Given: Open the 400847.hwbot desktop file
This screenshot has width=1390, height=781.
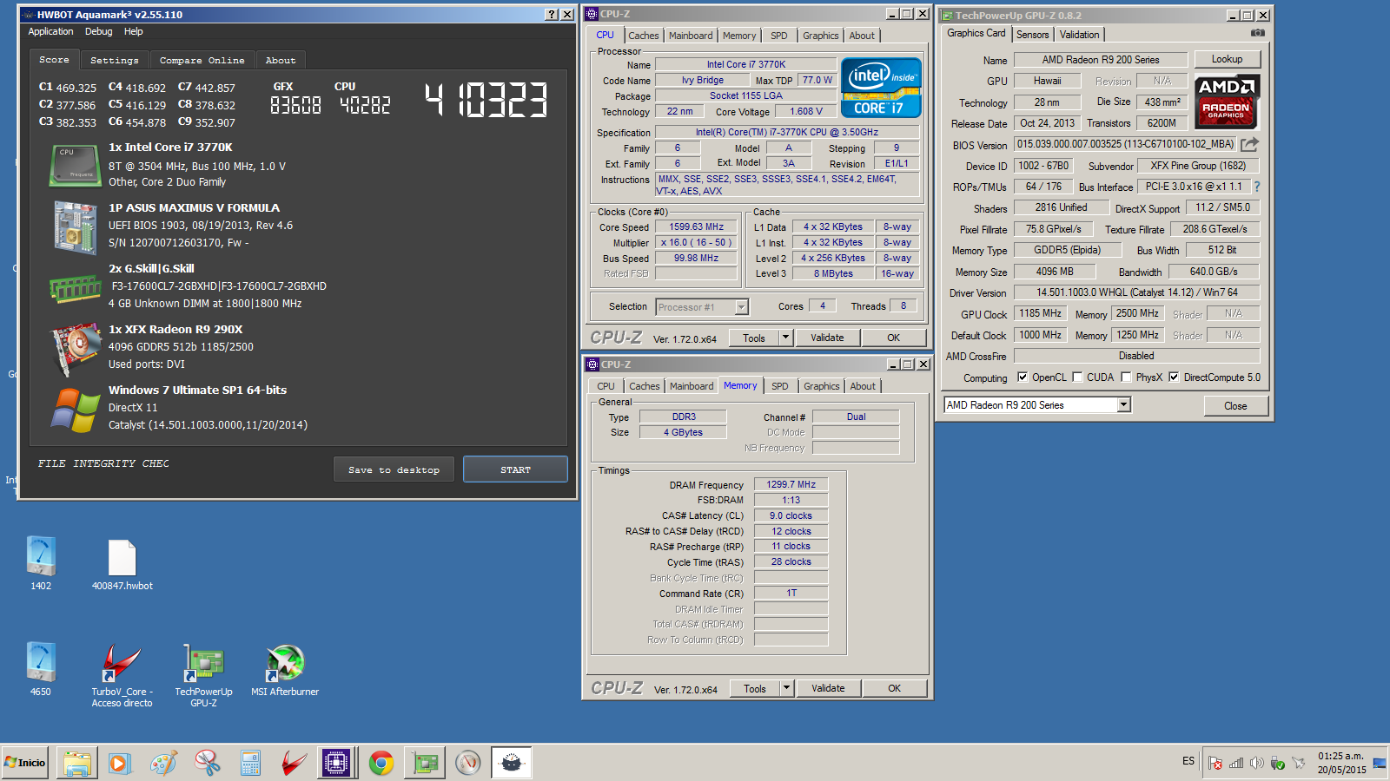Looking at the screenshot, I should pyautogui.click(x=122, y=565).
